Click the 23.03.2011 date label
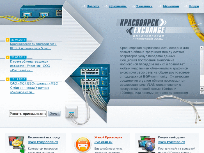Image resolution: width=204 pixels, height=153 pixels. tap(18, 57)
